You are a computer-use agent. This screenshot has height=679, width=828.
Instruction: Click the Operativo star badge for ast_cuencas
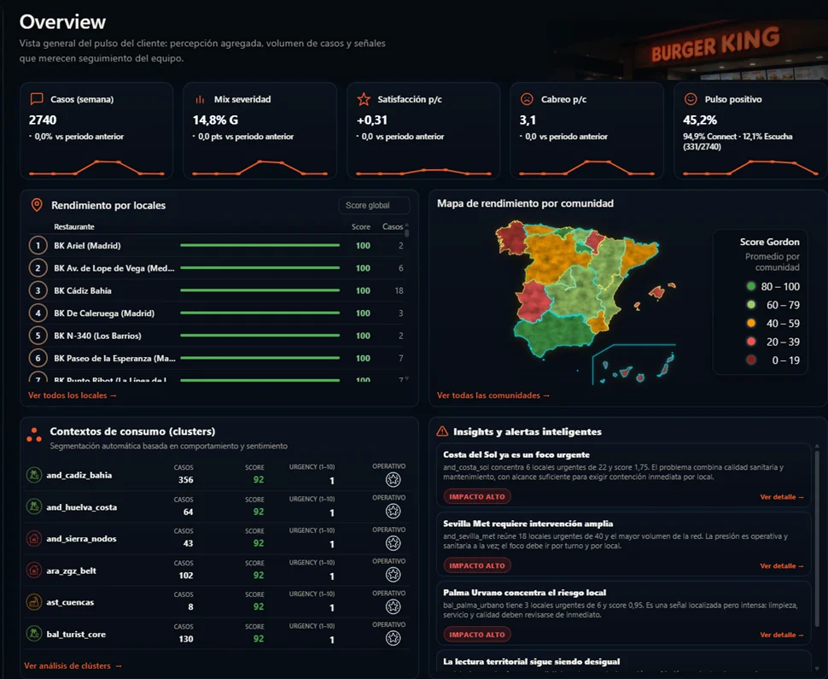point(393,606)
